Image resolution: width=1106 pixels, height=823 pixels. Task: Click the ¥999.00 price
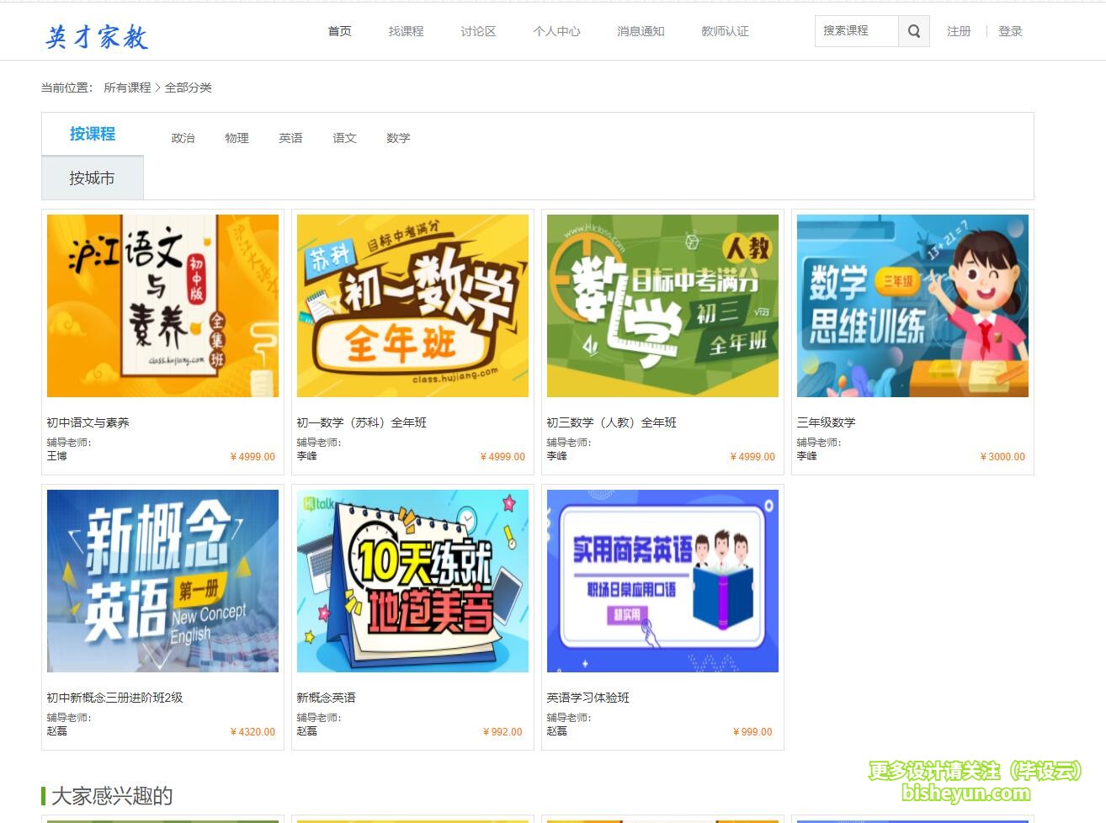point(752,732)
